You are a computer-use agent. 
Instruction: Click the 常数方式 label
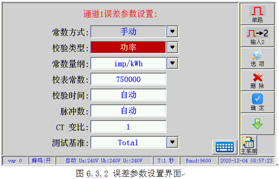[70, 32]
